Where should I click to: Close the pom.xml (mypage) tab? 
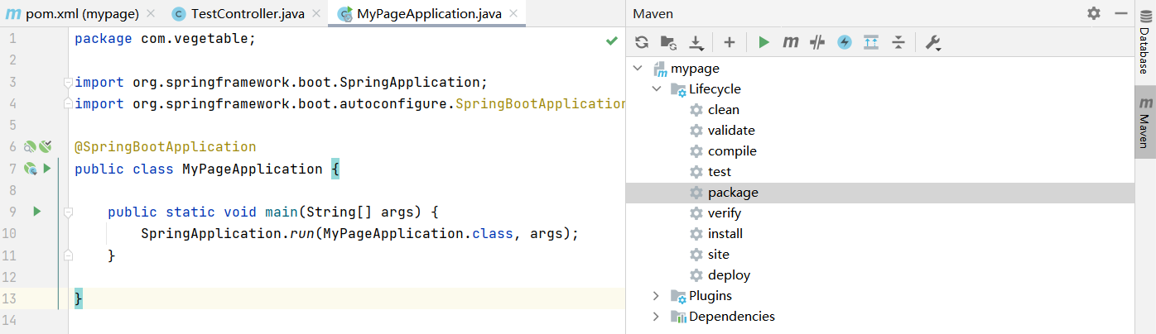click(x=150, y=14)
